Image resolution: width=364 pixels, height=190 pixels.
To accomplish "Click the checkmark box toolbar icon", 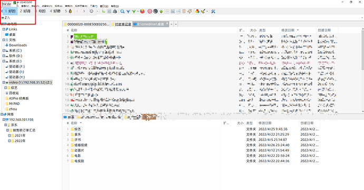I will click(x=109, y=11).
